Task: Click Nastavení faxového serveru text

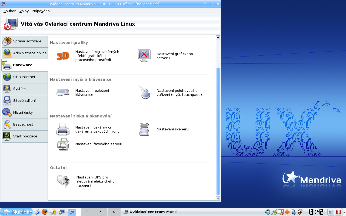Action: [99, 144]
